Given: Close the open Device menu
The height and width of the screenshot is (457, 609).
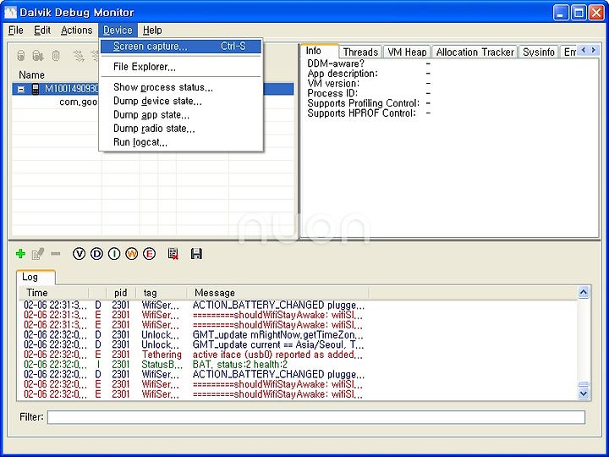Looking at the screenshot, I should tap(118, 30).
